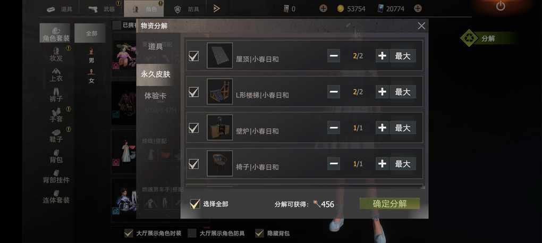The image size is (542, 243).
Task: Click the power icon at top right
Action: click(501, 6)
